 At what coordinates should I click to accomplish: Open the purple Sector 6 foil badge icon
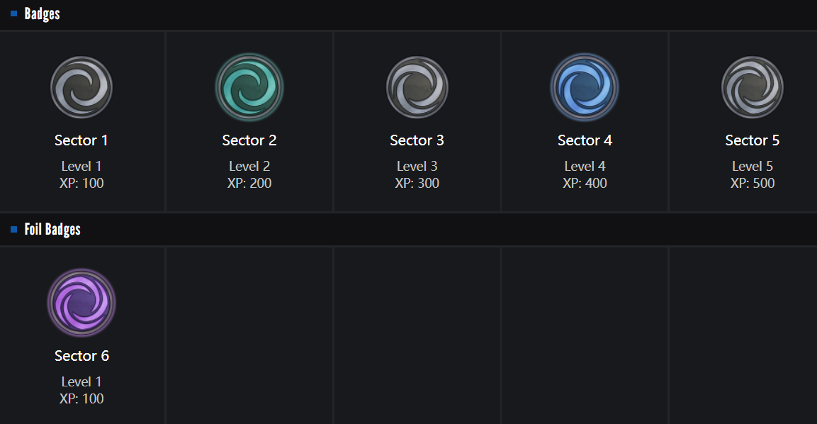pyautogui.click(x=81, y=303)
